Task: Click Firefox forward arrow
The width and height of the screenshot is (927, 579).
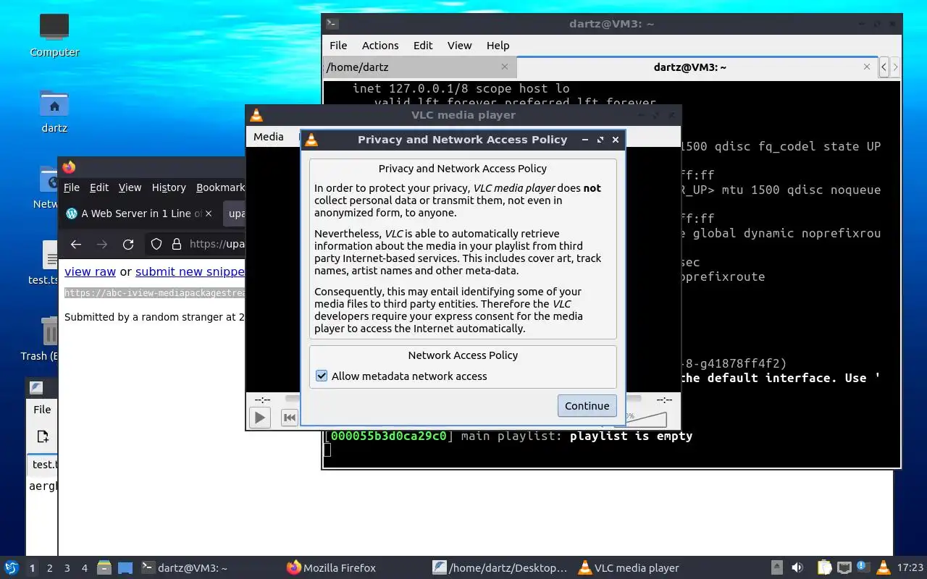Action: point(102,245)
